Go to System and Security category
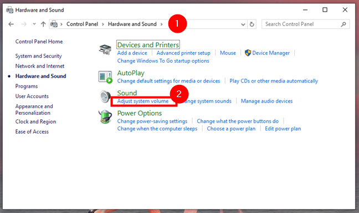359x213 pixels. pyautogui.click(x=38, y=56)
